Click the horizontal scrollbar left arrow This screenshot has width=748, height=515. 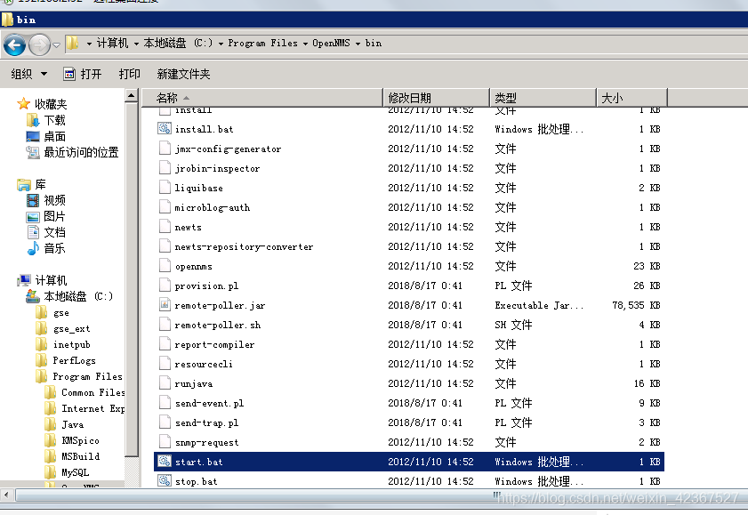6,495
